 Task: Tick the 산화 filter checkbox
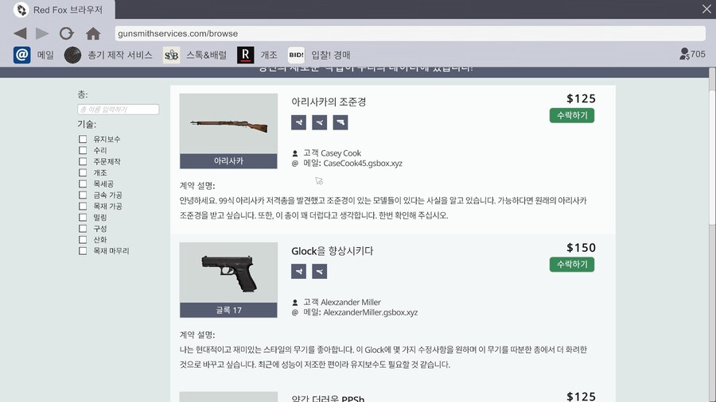click(83, 239)
